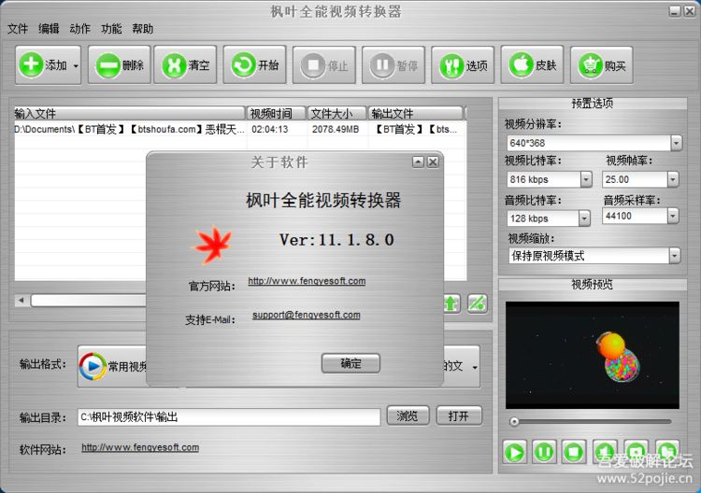Click the file list left scroll arrow
701x493 pixels.
tap(21, 300)
